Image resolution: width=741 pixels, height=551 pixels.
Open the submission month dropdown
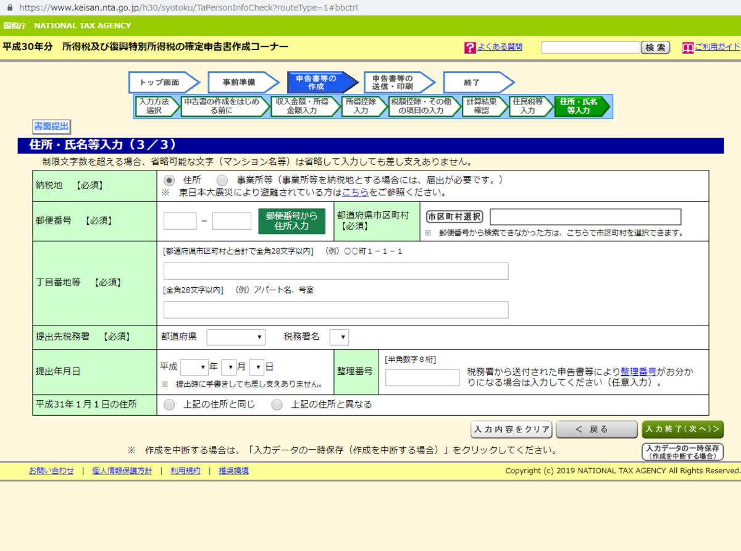(x=229, y=367)
